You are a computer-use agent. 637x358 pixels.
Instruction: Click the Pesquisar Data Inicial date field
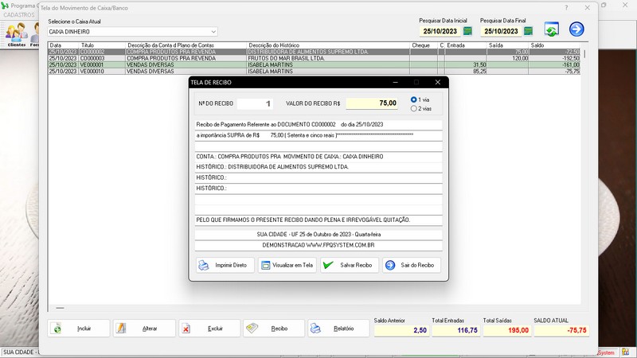(440, 31)
